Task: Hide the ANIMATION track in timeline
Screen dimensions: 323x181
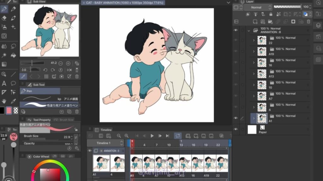Action: tap(90, 151)
